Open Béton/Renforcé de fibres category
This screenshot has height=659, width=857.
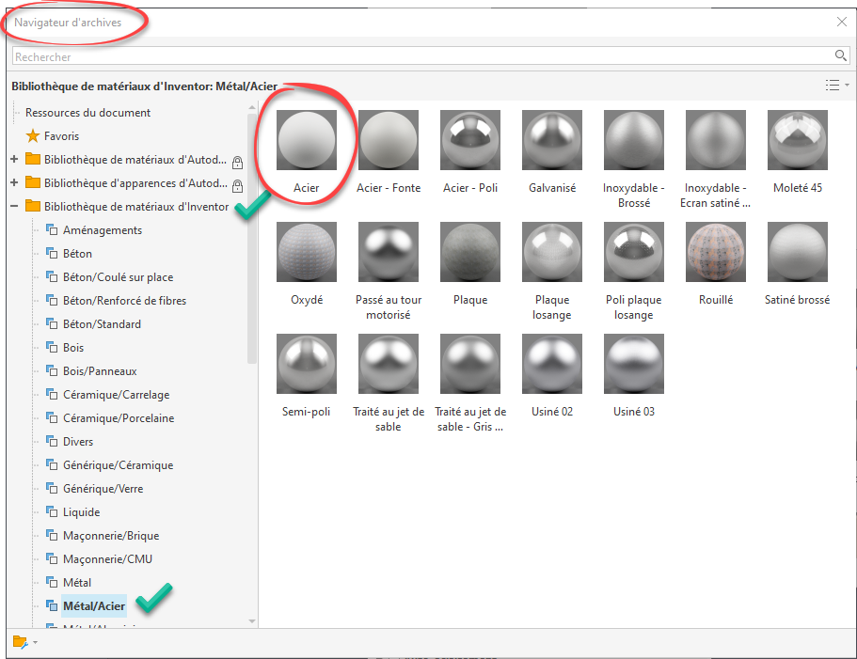click(124, 300)
